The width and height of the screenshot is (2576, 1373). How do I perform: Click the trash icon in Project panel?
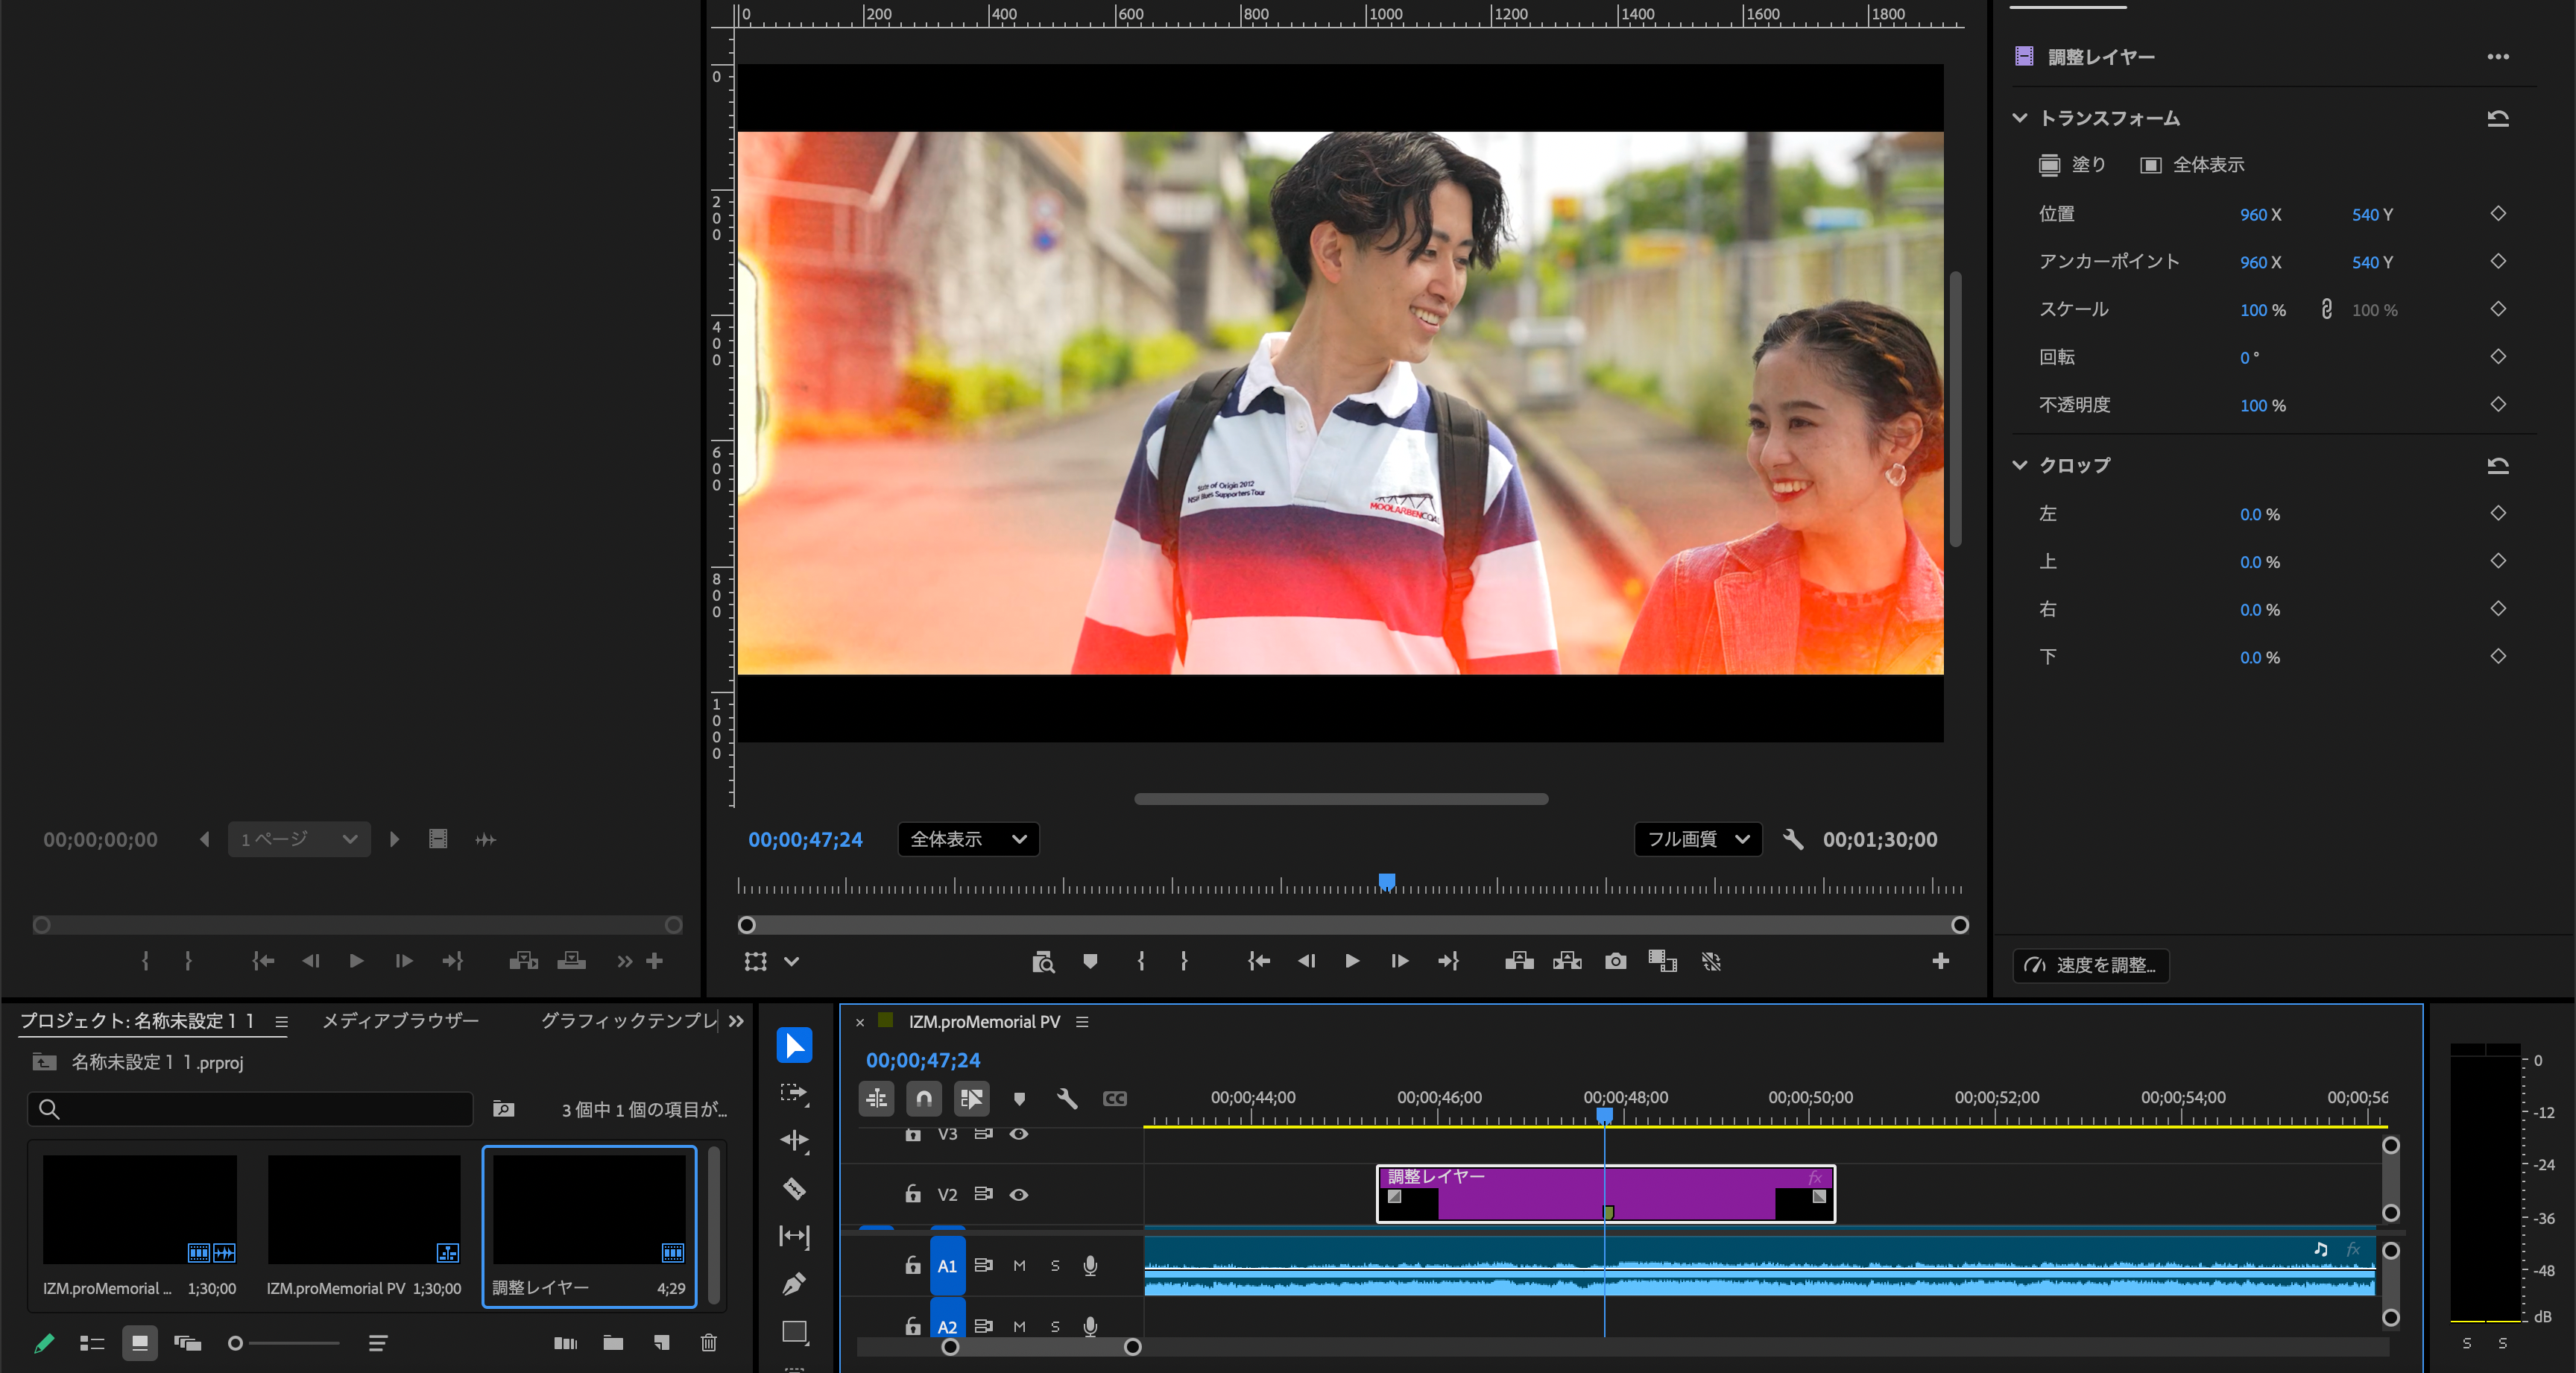pos(708,1343)
